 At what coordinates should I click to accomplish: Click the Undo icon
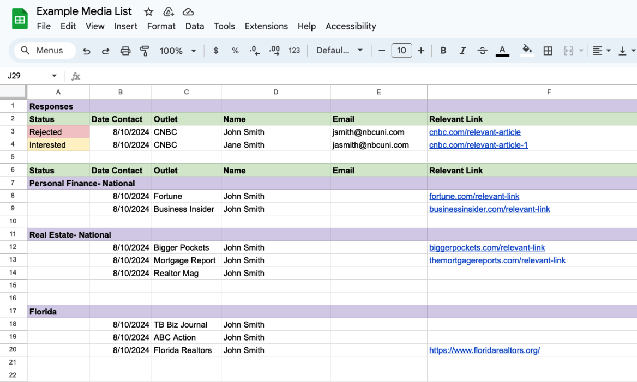[86, 50]
